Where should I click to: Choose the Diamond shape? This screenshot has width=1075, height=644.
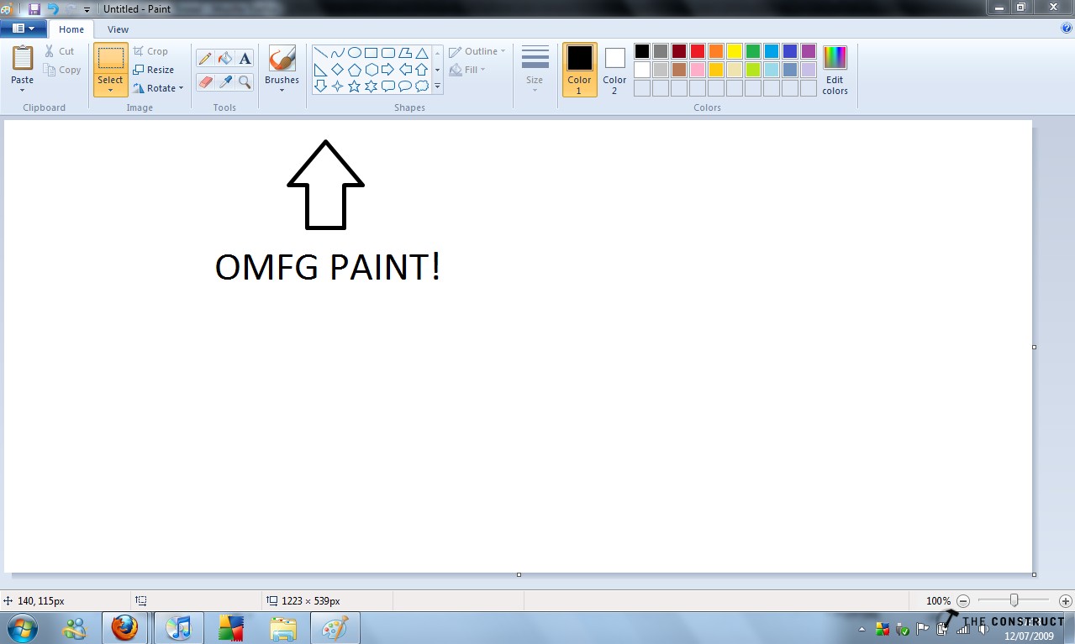point(337,70)
